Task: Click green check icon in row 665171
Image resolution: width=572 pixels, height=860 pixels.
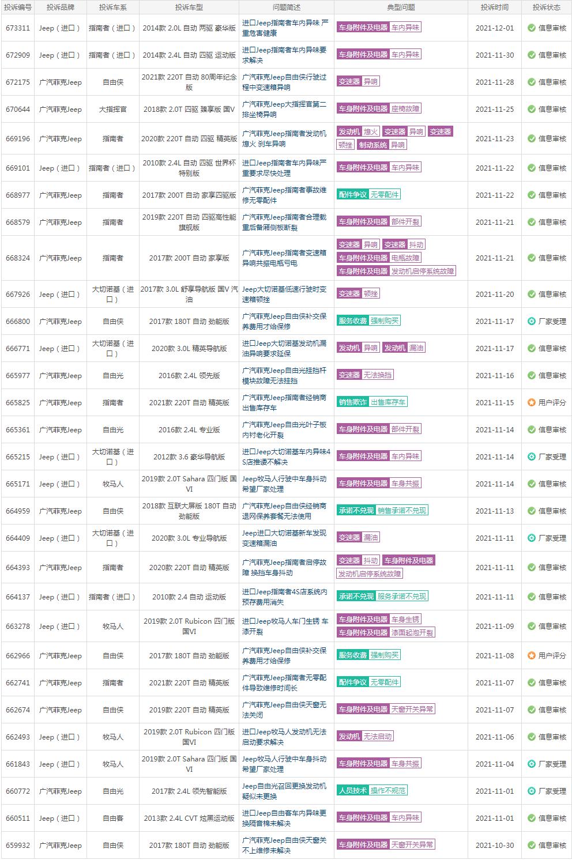Action: [532, 484]
